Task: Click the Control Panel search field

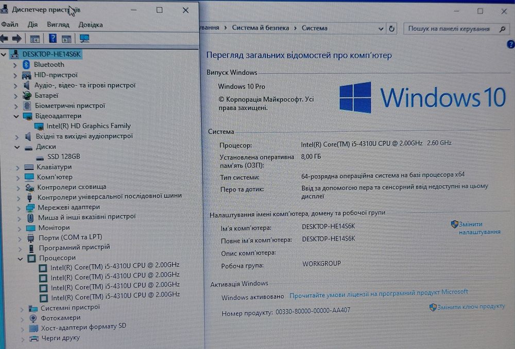Action: pos(456,29)
